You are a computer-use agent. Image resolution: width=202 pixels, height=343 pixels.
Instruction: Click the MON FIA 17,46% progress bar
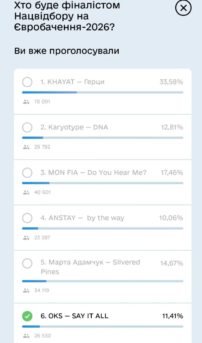(x=102, y=183)
